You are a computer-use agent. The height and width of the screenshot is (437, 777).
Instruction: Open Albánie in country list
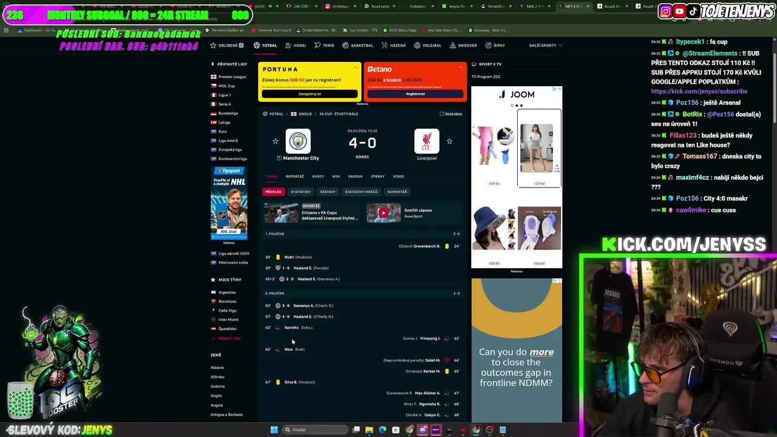(217, 368)
